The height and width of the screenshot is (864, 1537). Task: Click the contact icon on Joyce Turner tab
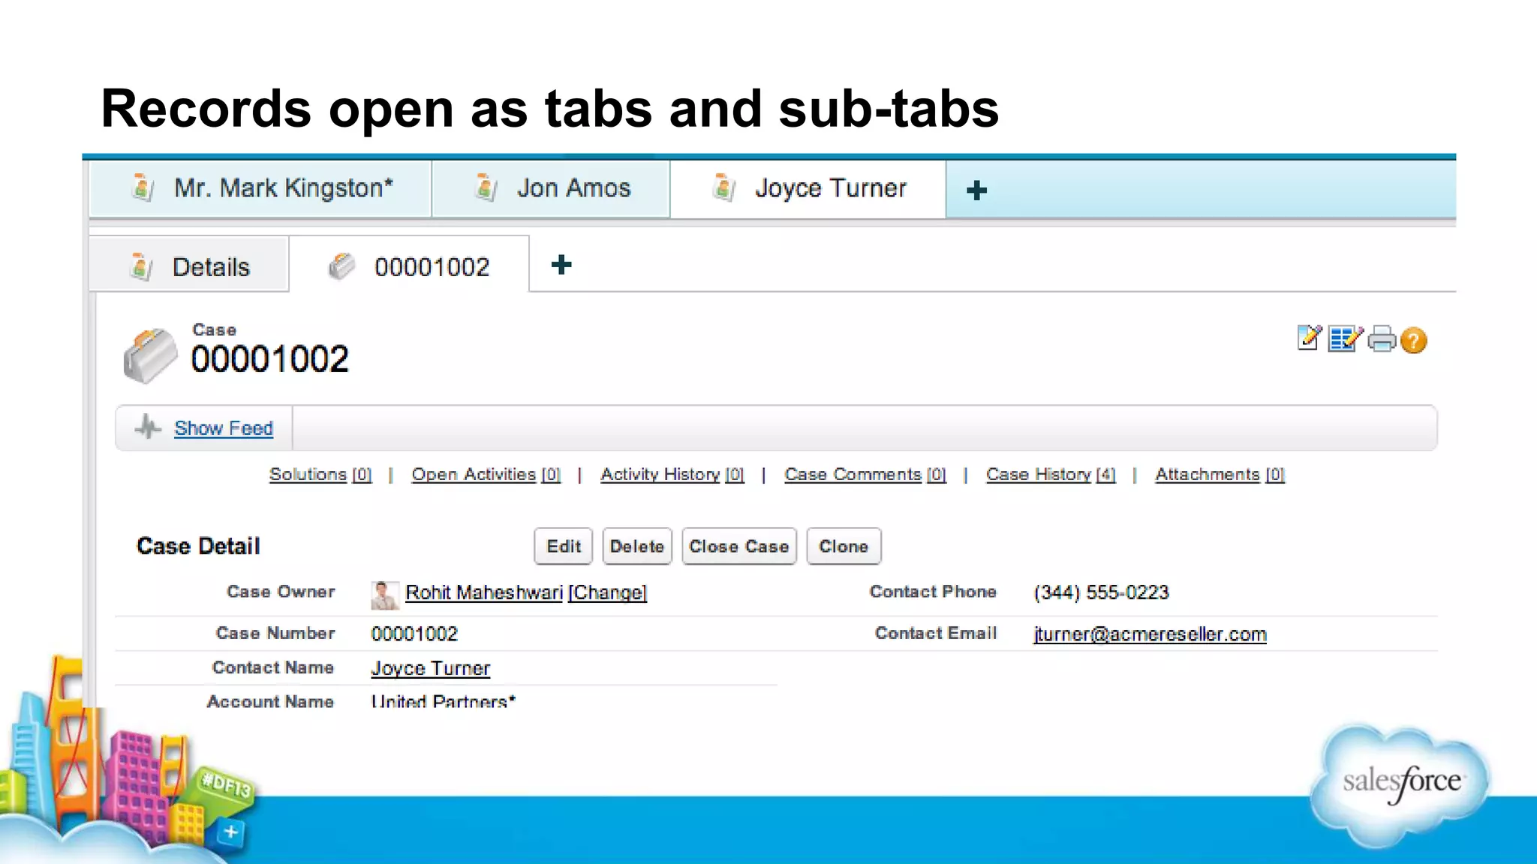click(x=723, y=187)
